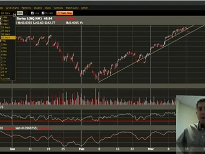Image resolution: width=205 pixels, height=154 pixels.
Task: Open the Watch Lists menu
Action: point(72,8)
